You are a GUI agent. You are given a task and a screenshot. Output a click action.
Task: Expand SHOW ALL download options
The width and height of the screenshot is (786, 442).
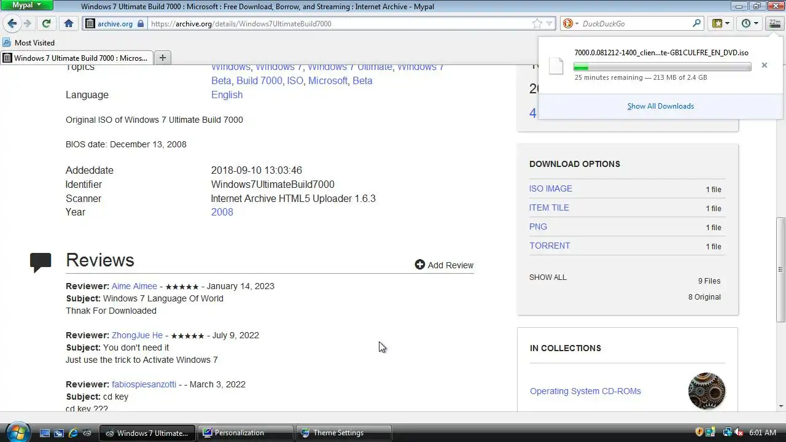(548, 277)
